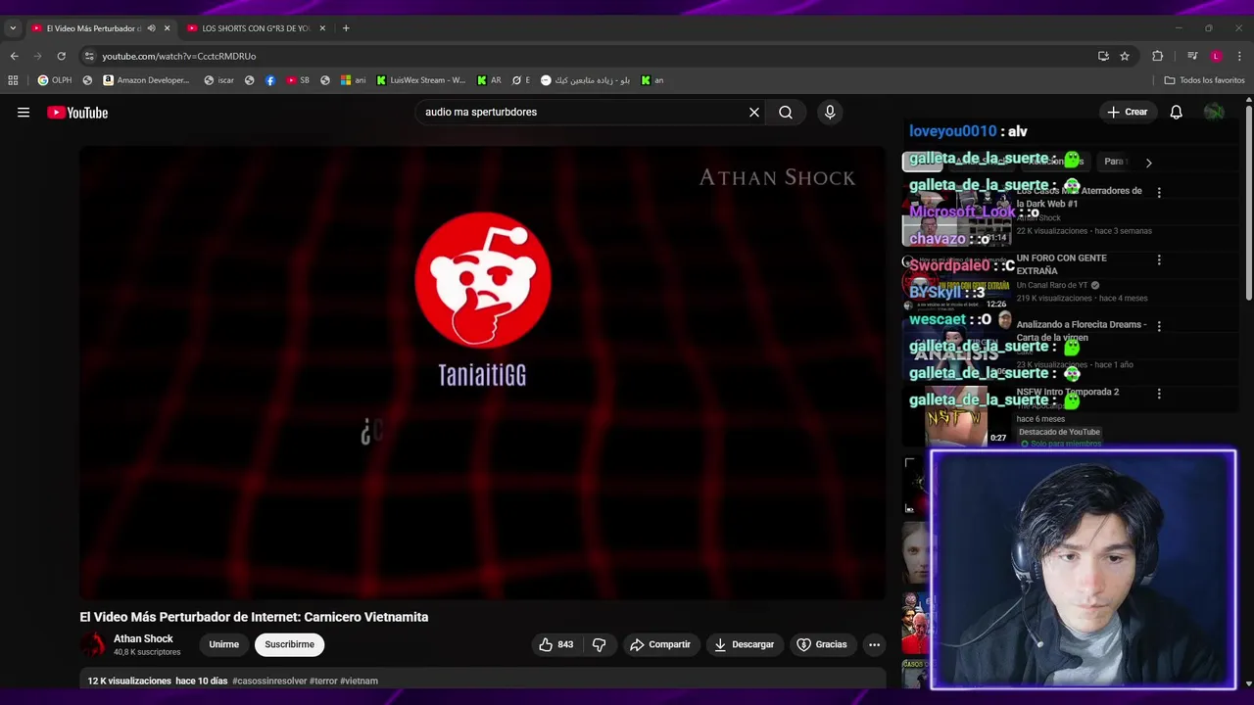The image size is (1254, 705).
Task: Open the SB YouTube bookmark
Action: coord(298,80)
